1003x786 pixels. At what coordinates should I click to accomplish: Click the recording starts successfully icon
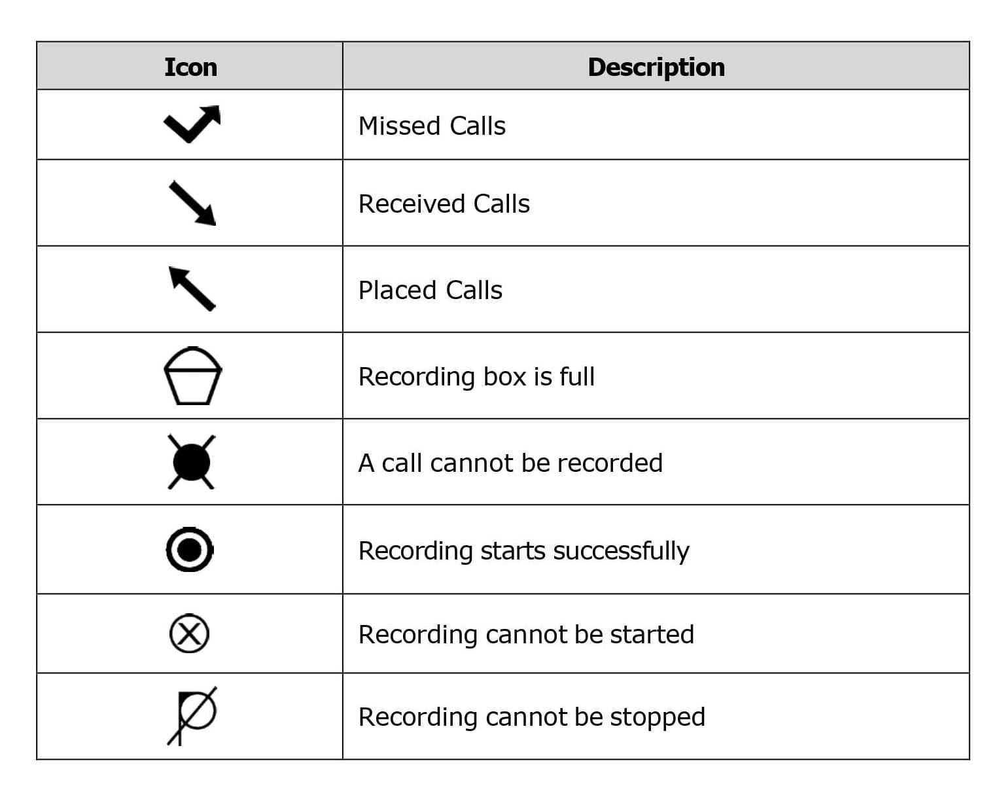tap(190, 549)
